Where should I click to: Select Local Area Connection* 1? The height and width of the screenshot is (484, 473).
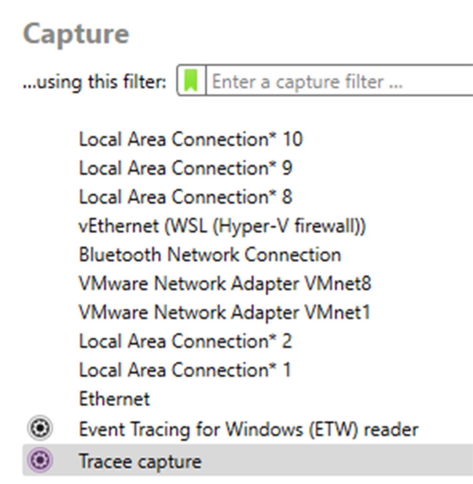[187, 370]
